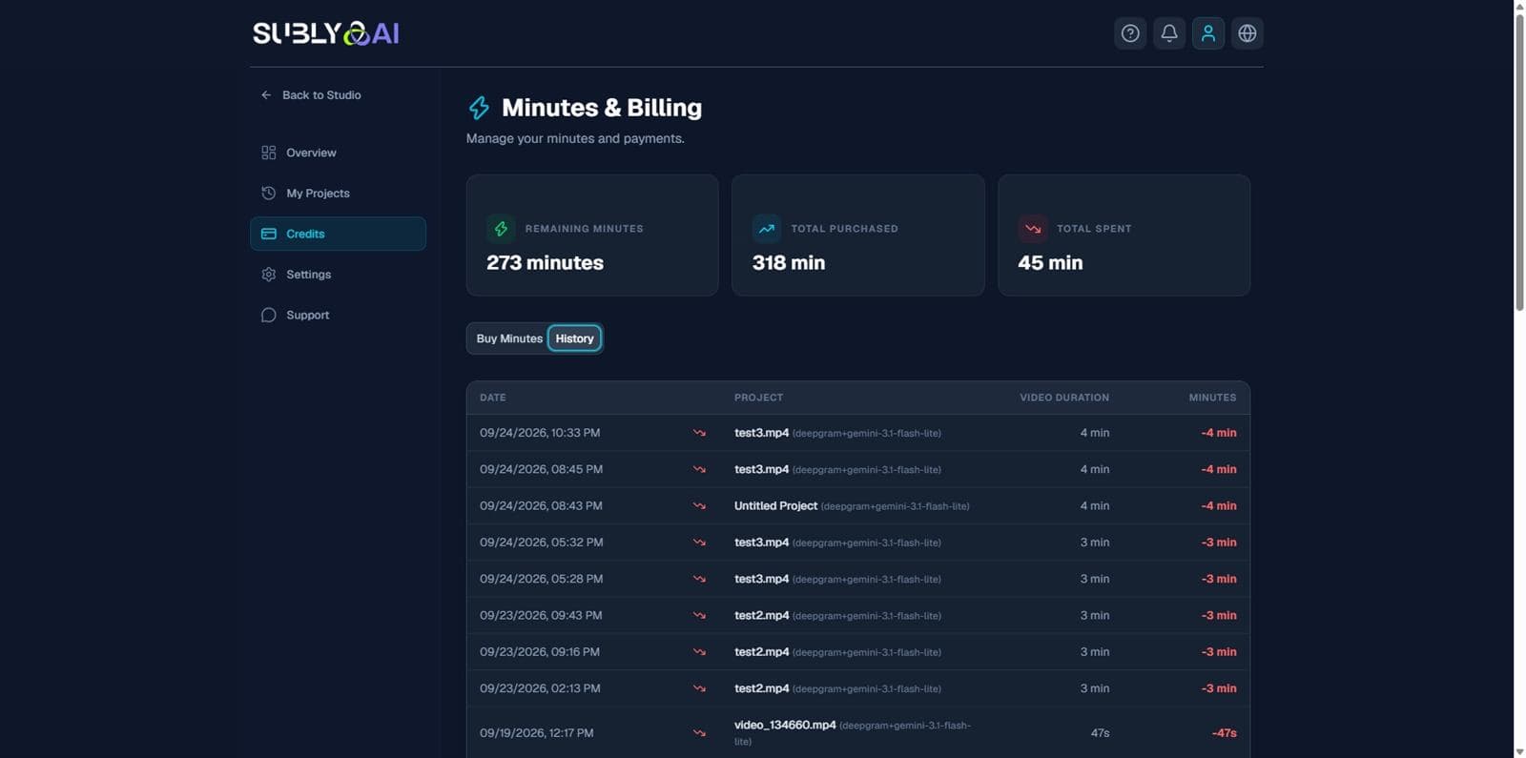Click the -47s minutes value
The image size is (1526, 758).
pyautogui.click(x=1224, y=733)
